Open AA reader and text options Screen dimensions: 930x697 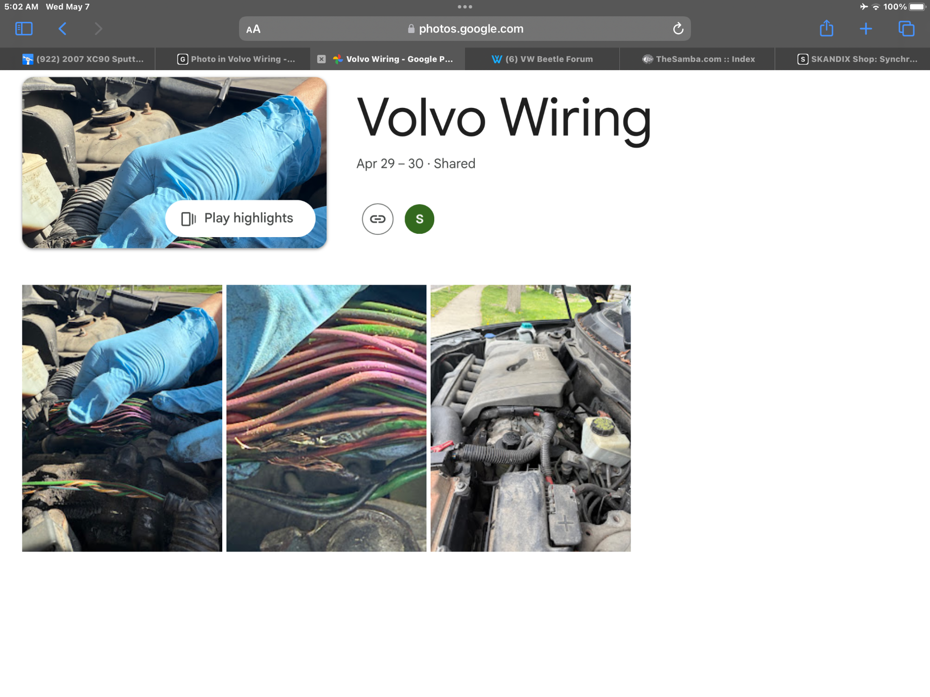(x=253, y=29)
